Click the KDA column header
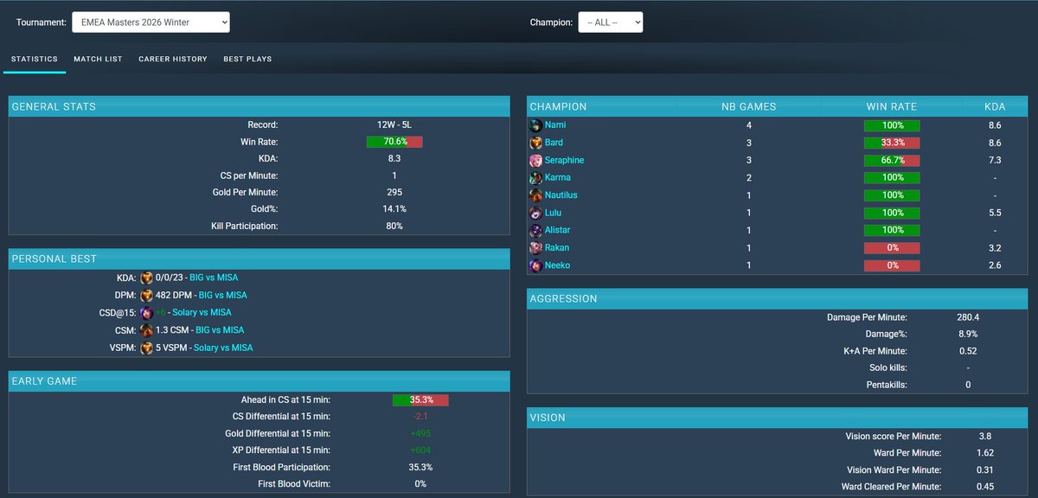Screen dimensions: 1038x498 [x=995, y=106]
